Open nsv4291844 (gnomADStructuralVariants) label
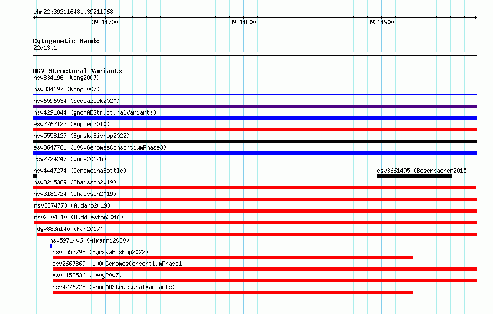 [95, 112]
